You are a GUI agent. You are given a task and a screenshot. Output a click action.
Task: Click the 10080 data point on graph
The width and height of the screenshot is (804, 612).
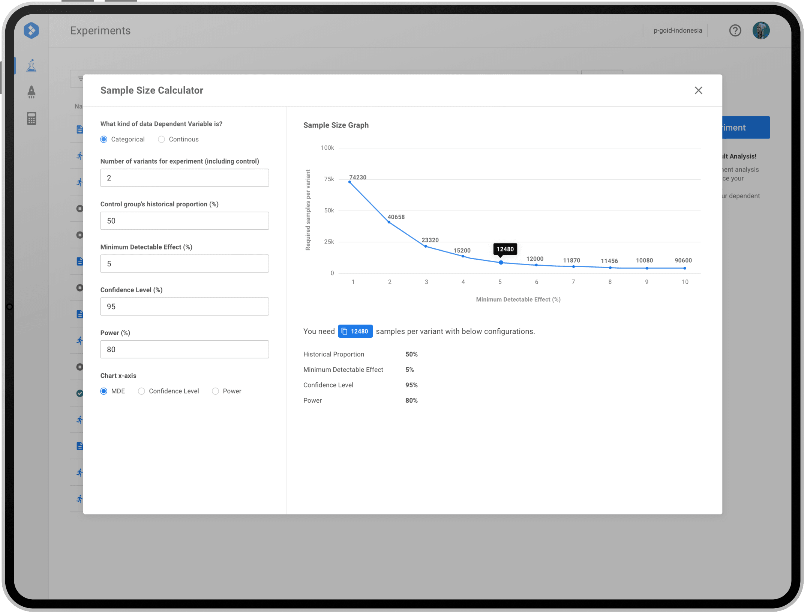(647, 268)
